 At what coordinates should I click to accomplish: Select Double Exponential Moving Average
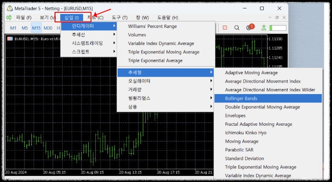point(262,107)
